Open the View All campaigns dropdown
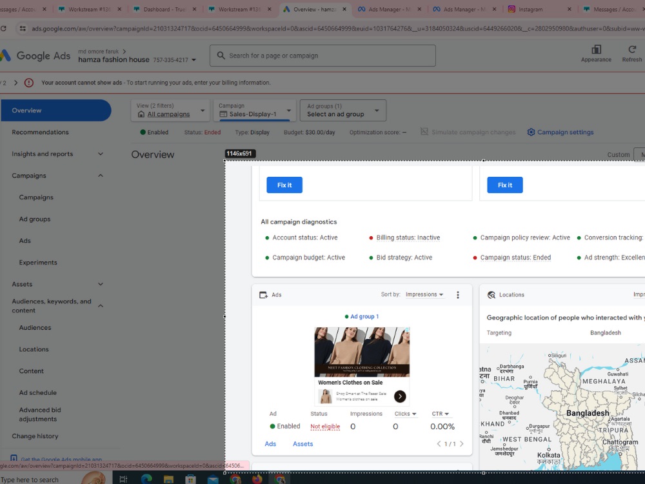Image resolution: width=645 pixels, height=484 pixels. (x=170, y=110)
